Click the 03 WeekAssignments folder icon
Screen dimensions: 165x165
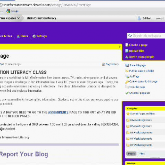[x=128, y=133]
